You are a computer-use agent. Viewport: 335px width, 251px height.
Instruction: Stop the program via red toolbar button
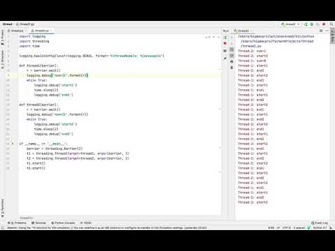[324, 24]
